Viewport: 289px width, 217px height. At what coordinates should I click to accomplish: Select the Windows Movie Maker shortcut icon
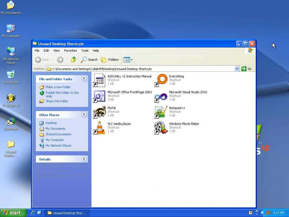[x=161, y=128]
